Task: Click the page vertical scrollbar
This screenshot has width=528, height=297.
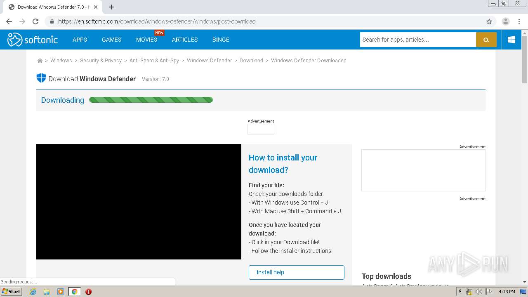Action: pyautogui.click(x=525, y=59)
